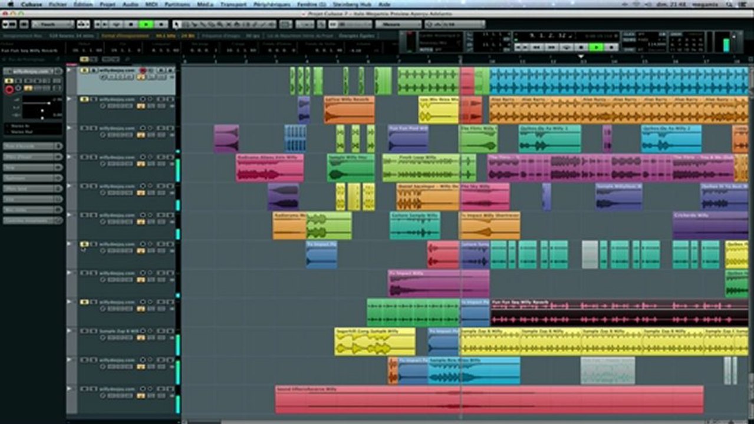Toggle Record Enable on the top track
This screenshot has width=754, height=424.
pos(143,71)
